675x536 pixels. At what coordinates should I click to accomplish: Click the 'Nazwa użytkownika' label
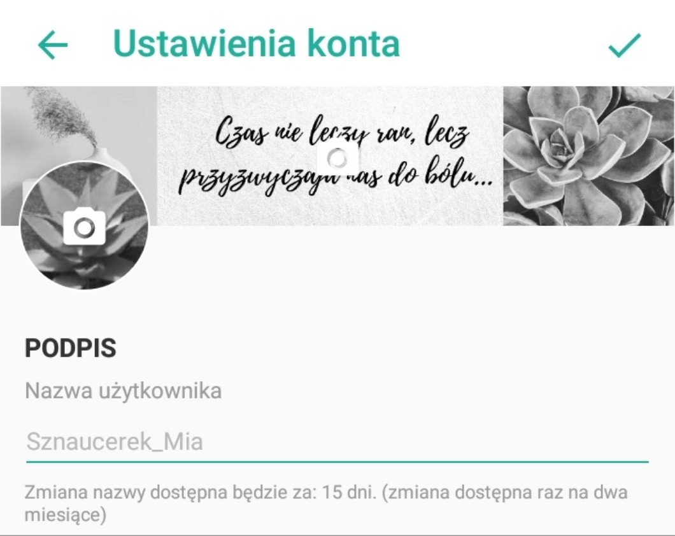tap(124, 391)
